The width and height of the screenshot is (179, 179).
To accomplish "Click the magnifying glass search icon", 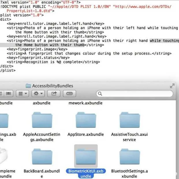I will [x=100, y=94].
